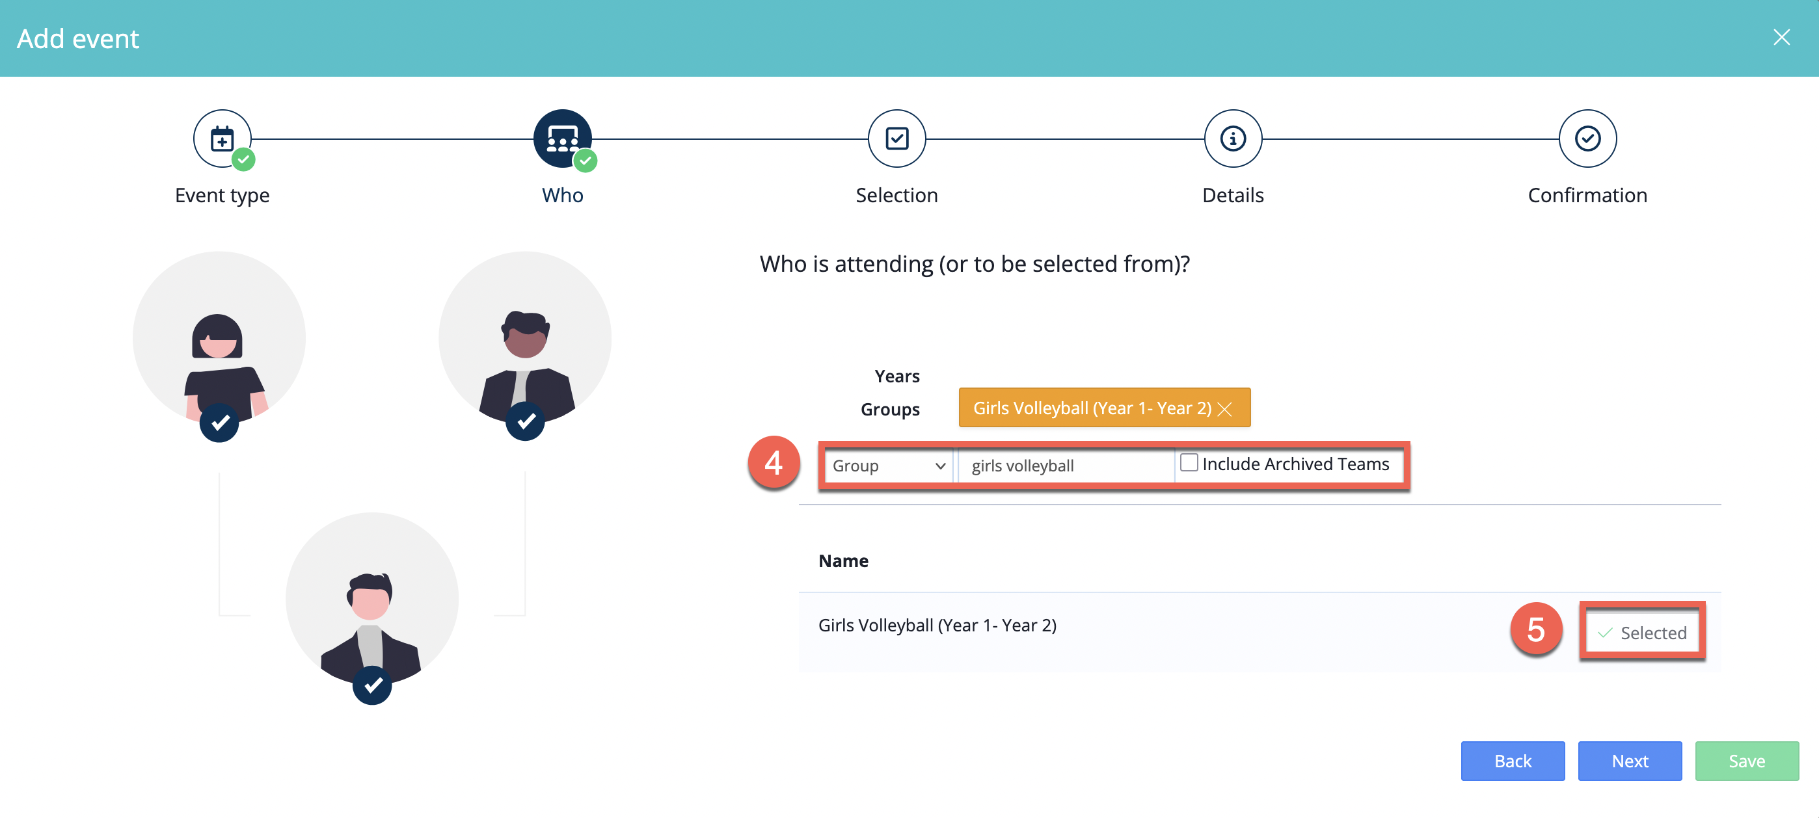The width and height of the screenshot is (1819, 818).
Task: Click the Add event dialog title
Action: tap(77, 39)
